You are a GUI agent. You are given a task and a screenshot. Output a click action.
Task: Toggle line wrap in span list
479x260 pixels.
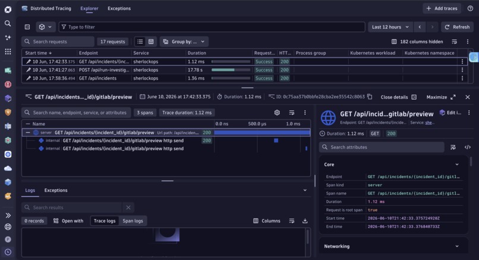coord(292,113)
